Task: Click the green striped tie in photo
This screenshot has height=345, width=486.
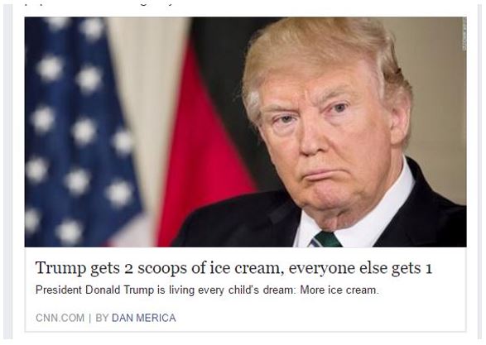Action: pos(326,239)
